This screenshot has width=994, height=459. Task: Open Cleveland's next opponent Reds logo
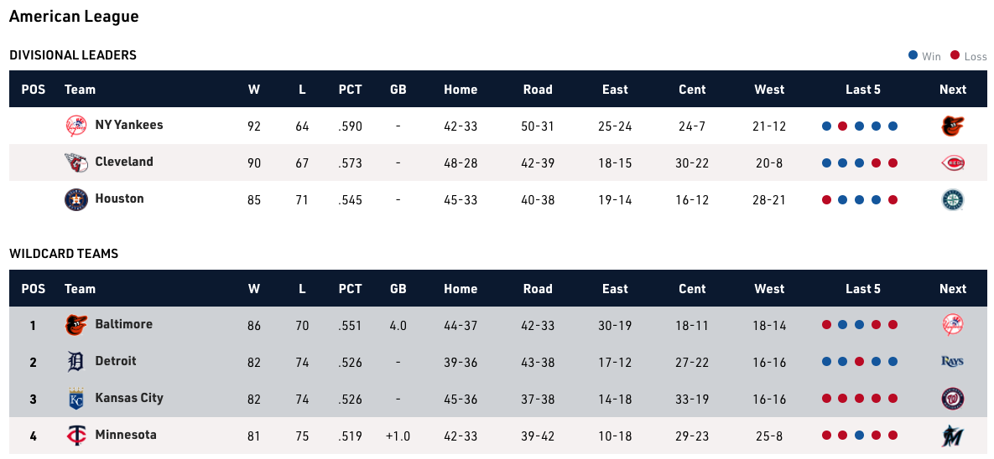953,162
